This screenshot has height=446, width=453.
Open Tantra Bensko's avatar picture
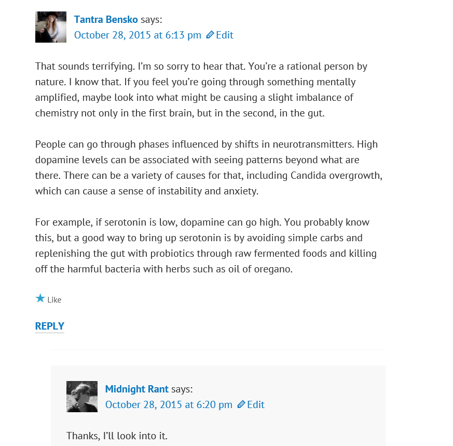click(51, 27)
